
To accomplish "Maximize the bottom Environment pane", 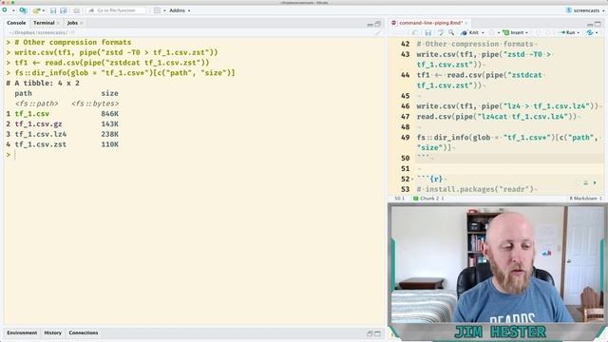I will 377,333.
